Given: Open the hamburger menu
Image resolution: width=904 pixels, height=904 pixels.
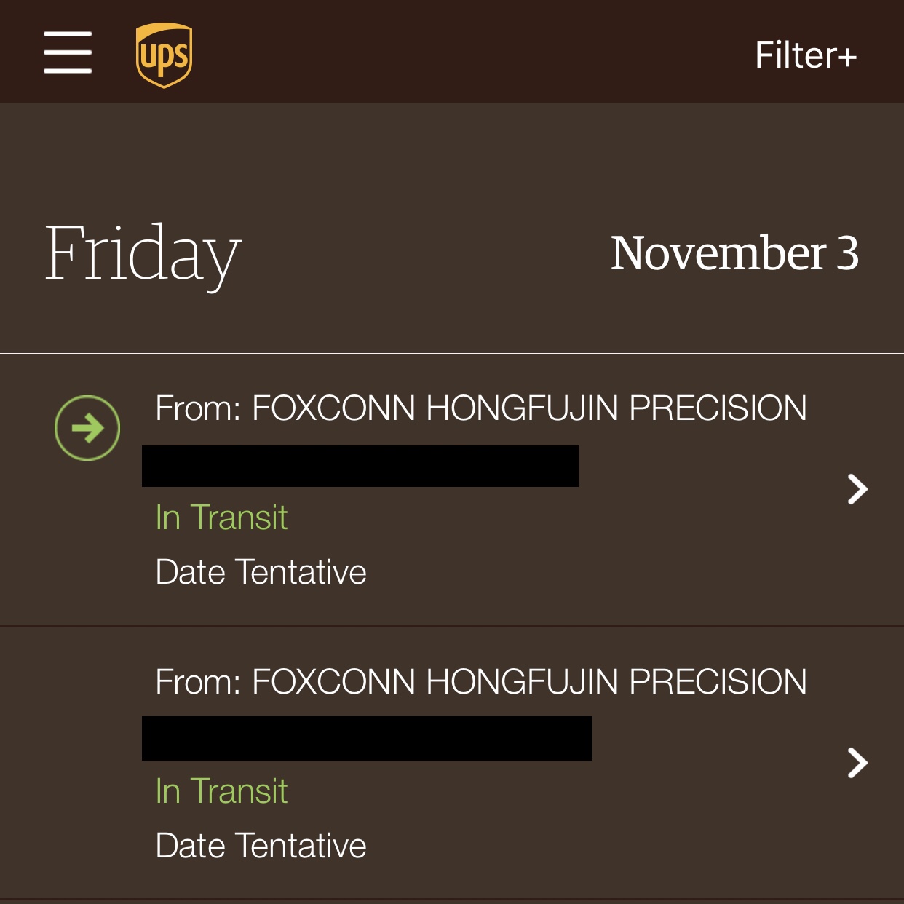Looking at the screenshot, I should coord(68,52).
